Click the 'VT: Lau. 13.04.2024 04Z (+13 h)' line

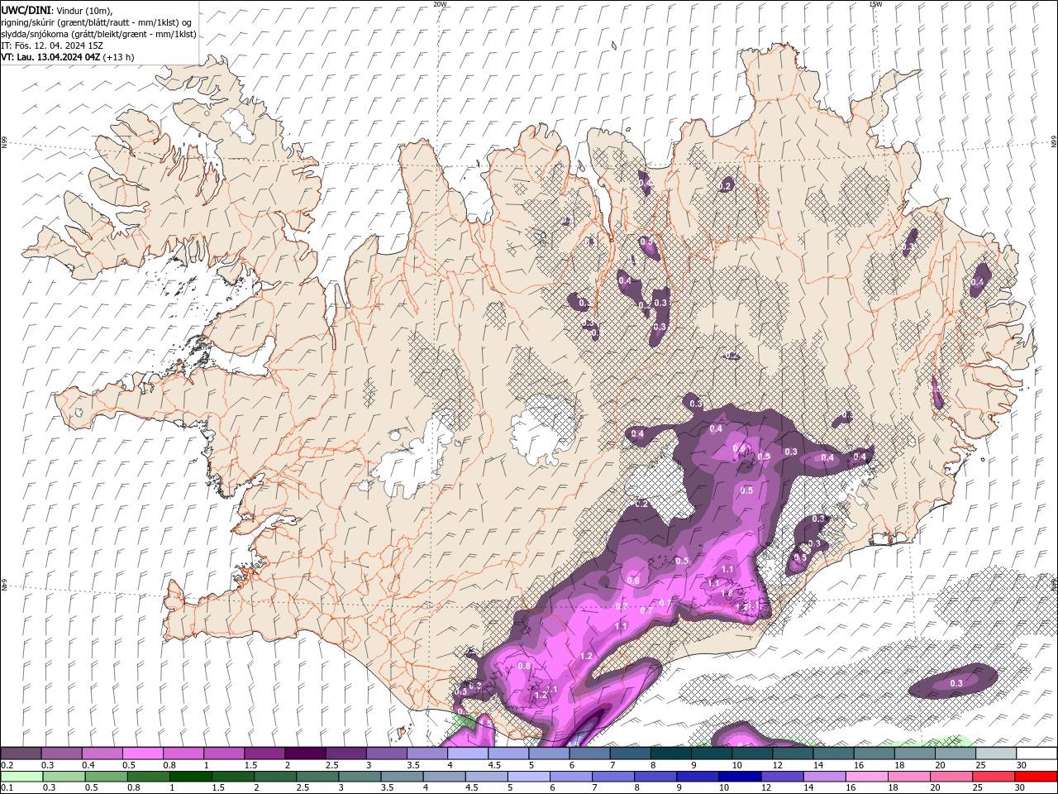(68, 57)
